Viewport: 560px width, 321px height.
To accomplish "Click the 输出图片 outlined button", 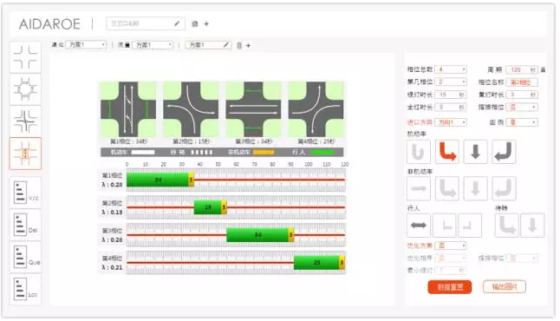I will coord(505,286).
